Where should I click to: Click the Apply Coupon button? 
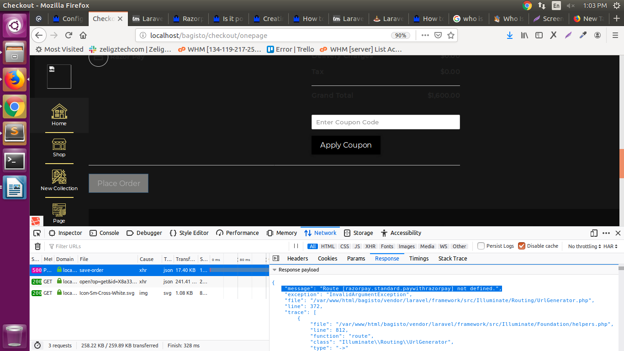tap(346, 145)
